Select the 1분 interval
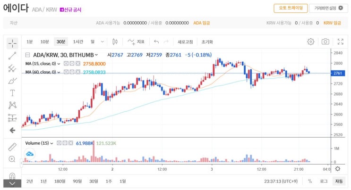 pos(30,42)
